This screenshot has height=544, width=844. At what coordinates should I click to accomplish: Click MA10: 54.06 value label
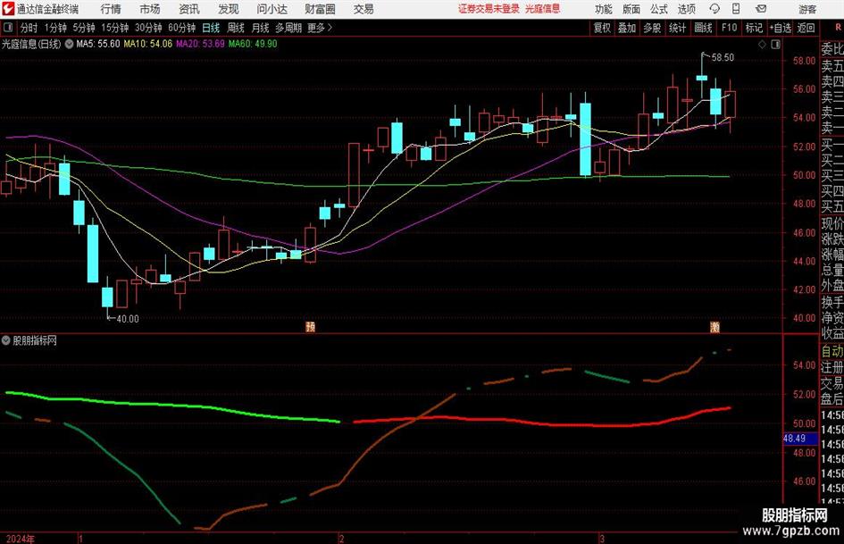[148, 44]
